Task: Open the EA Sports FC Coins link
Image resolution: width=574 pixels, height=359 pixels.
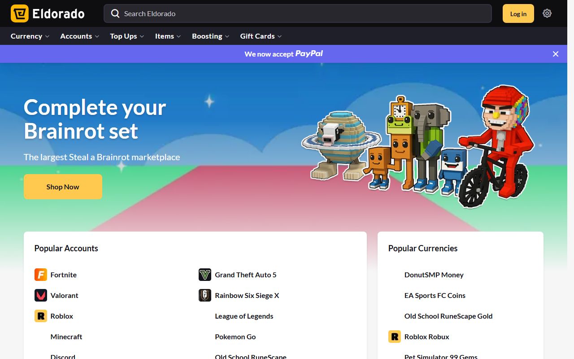Action: 435,295
